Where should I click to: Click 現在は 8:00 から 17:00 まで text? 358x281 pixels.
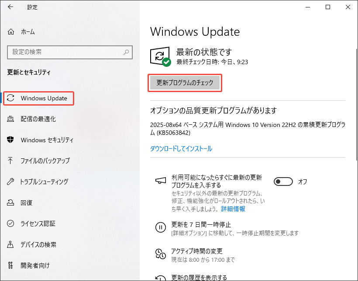pos(203,260)
